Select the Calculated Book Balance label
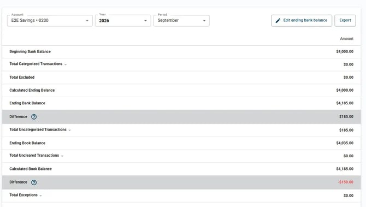366x207 pixels. (x=31, y=169)
